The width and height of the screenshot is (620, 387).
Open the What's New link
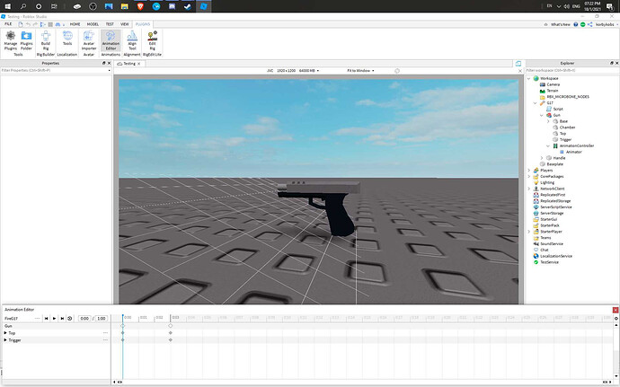(x=561, y=24)
